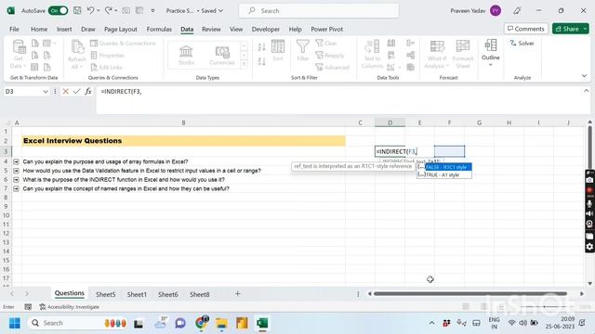Switch to the Sheet5 tab
This screenshot has height=334, width=595.
coord(105,294)
